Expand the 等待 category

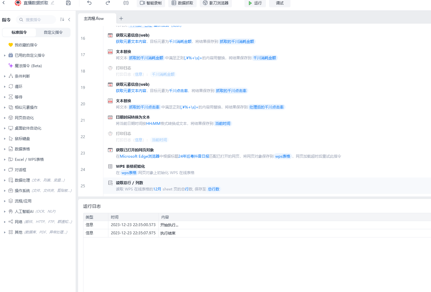5,97
